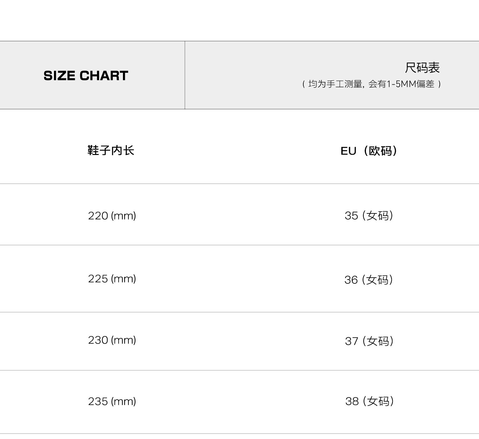This screenshot has height=439, width=479.
Task: Click the 鞋子内长 column header
Action: pos(111,150)
